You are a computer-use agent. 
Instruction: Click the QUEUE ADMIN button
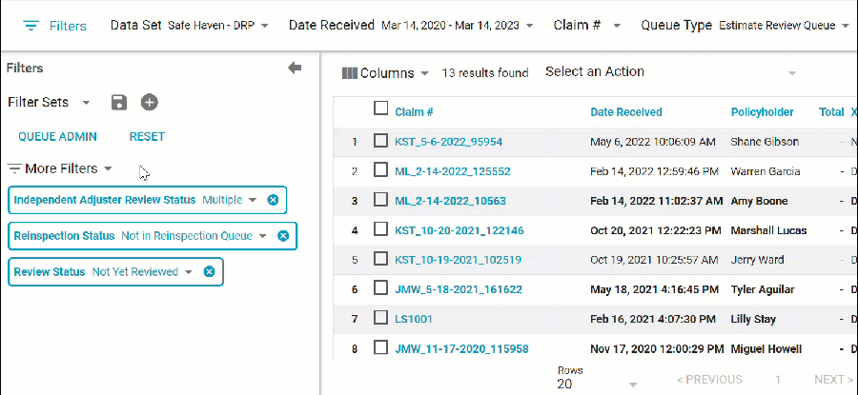(x=57, y=137)
